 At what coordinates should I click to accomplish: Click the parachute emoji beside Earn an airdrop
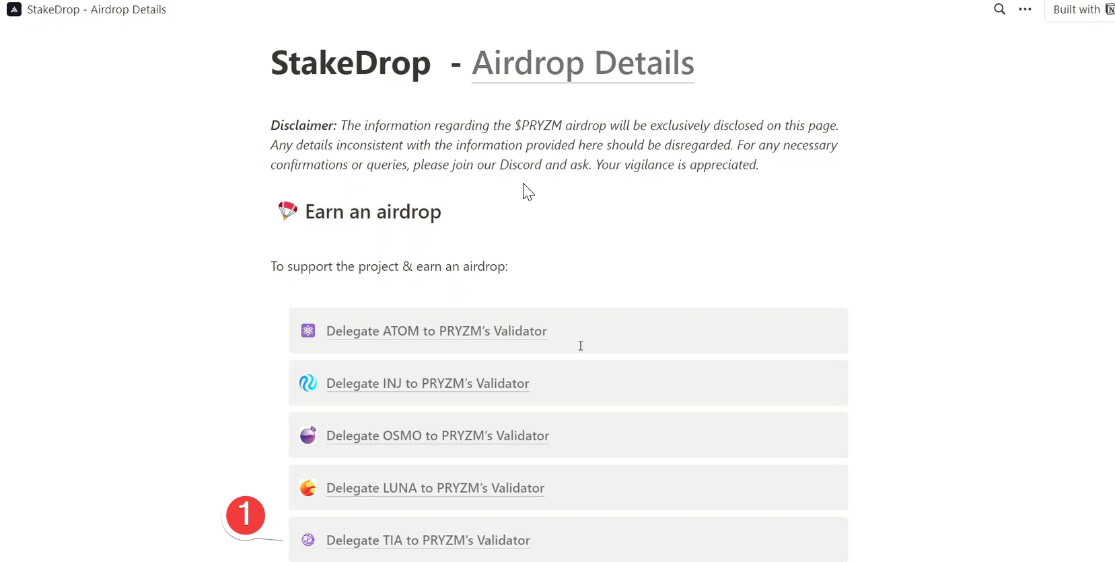[x=287, y=211]
